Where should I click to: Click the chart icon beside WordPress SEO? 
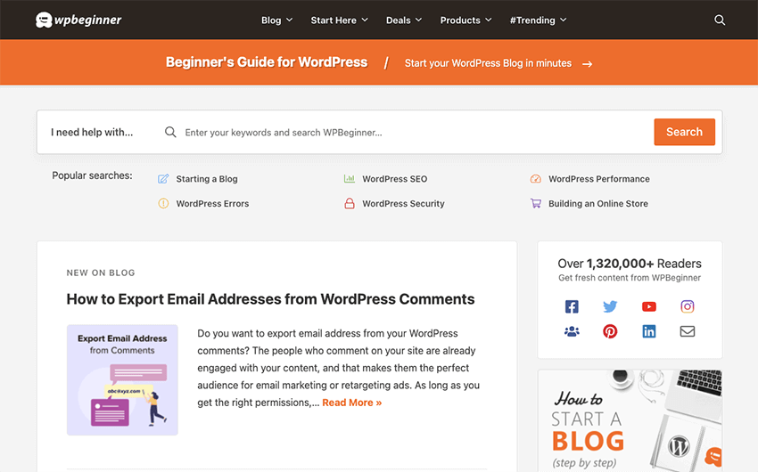point(349,179)
